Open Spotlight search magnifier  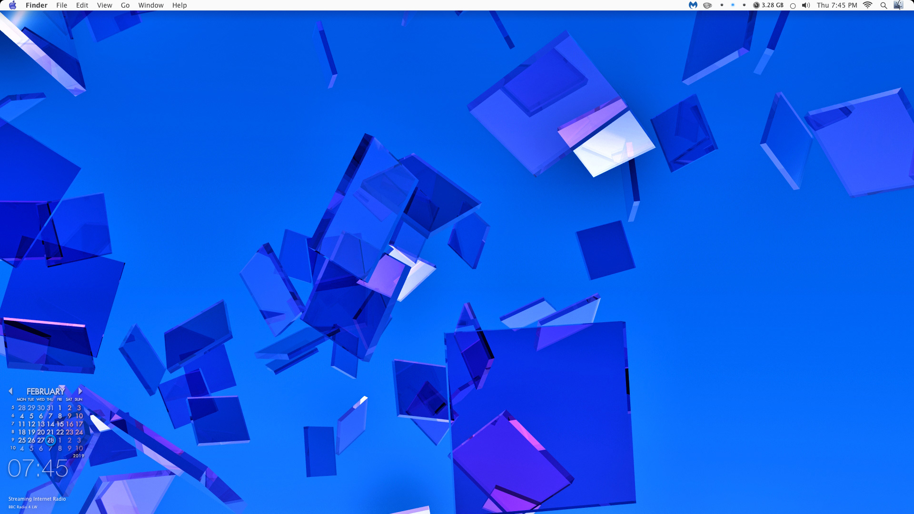[x=884, y=5]
